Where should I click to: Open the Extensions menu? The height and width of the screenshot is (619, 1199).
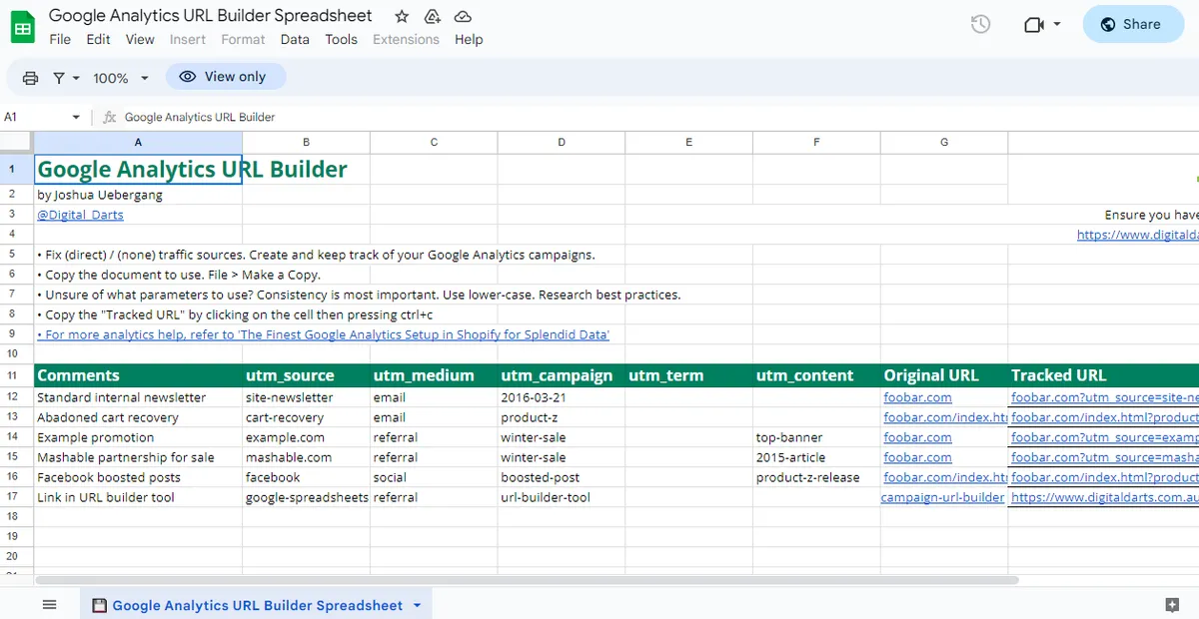tap(406, 39)
